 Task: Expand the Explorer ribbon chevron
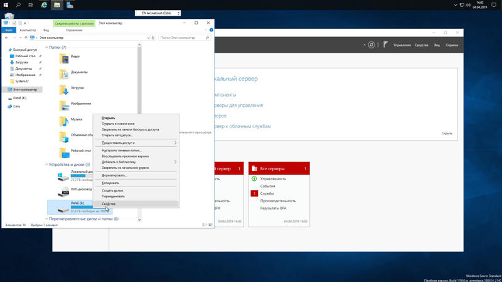point(206,30)
